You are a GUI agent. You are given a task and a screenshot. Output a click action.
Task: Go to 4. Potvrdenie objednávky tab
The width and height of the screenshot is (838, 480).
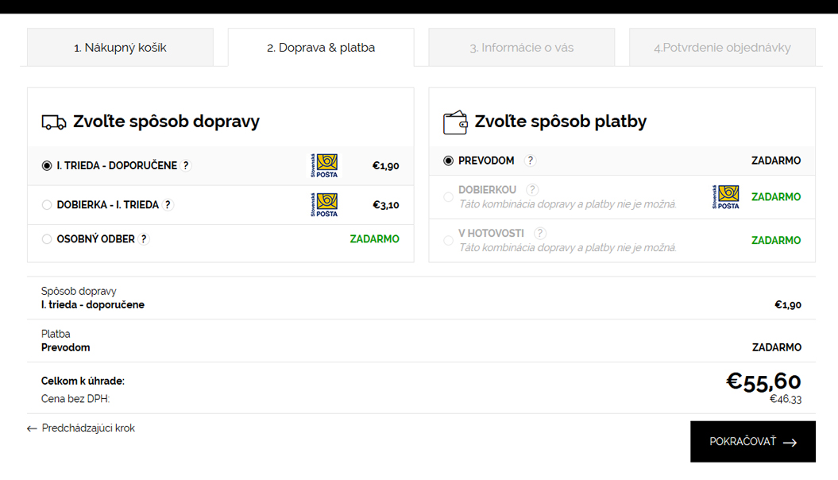click(722, 48)
